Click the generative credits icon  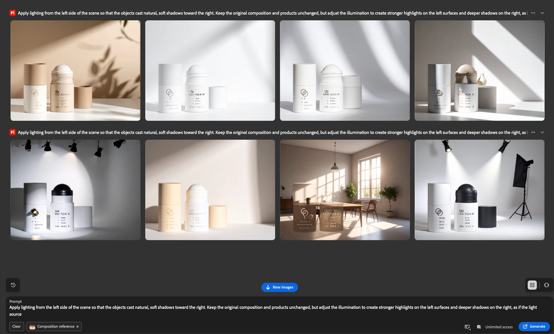point(479,327)
